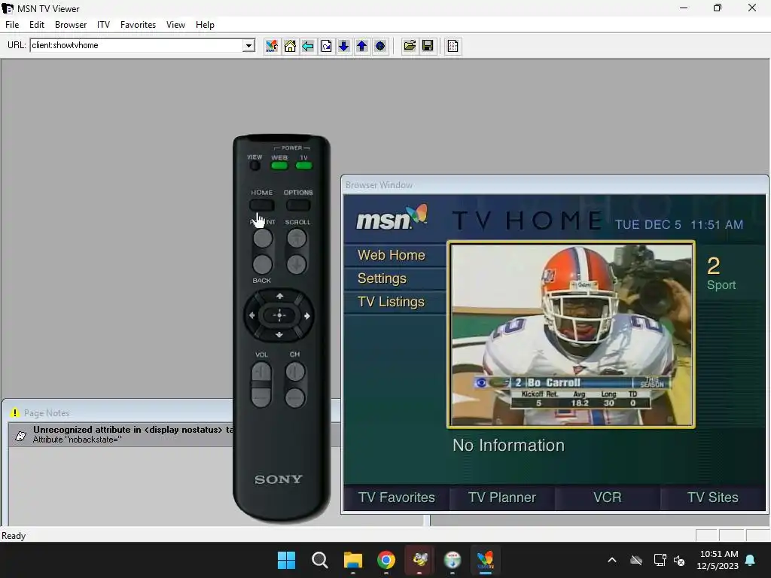Open the ITV menu
Image resolution: width=771 pixels, height=578 pixels.
tap(103, 25)
